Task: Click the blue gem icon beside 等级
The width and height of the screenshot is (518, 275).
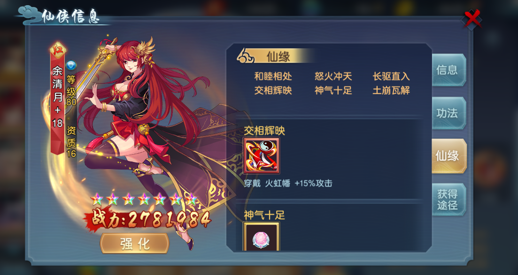Action: 71,65
